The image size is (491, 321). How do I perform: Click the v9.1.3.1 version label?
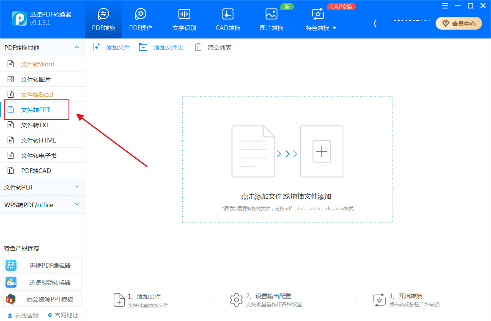(x=40, y=23)
